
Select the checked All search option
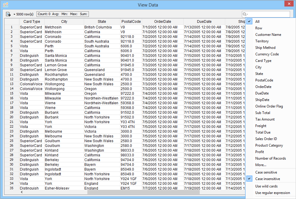coord(270,21)
